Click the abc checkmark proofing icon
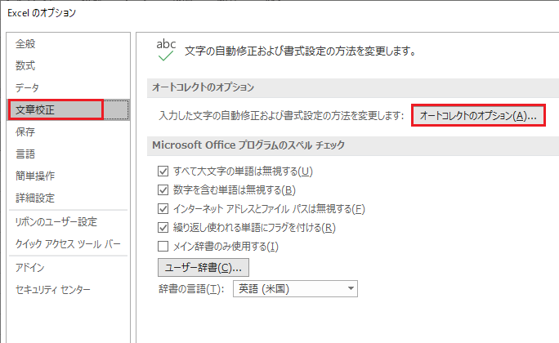Screen dimensions: 559x343 coord(166,50)
